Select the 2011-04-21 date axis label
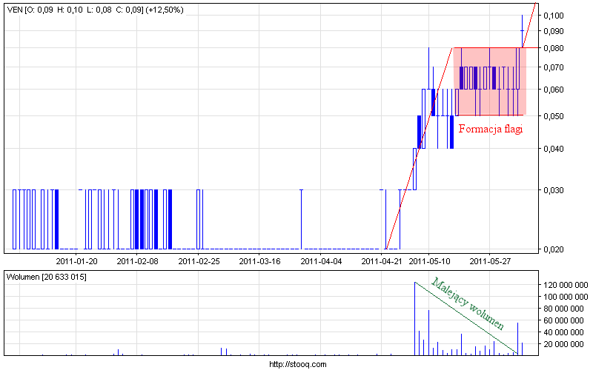 coord(382,260)
